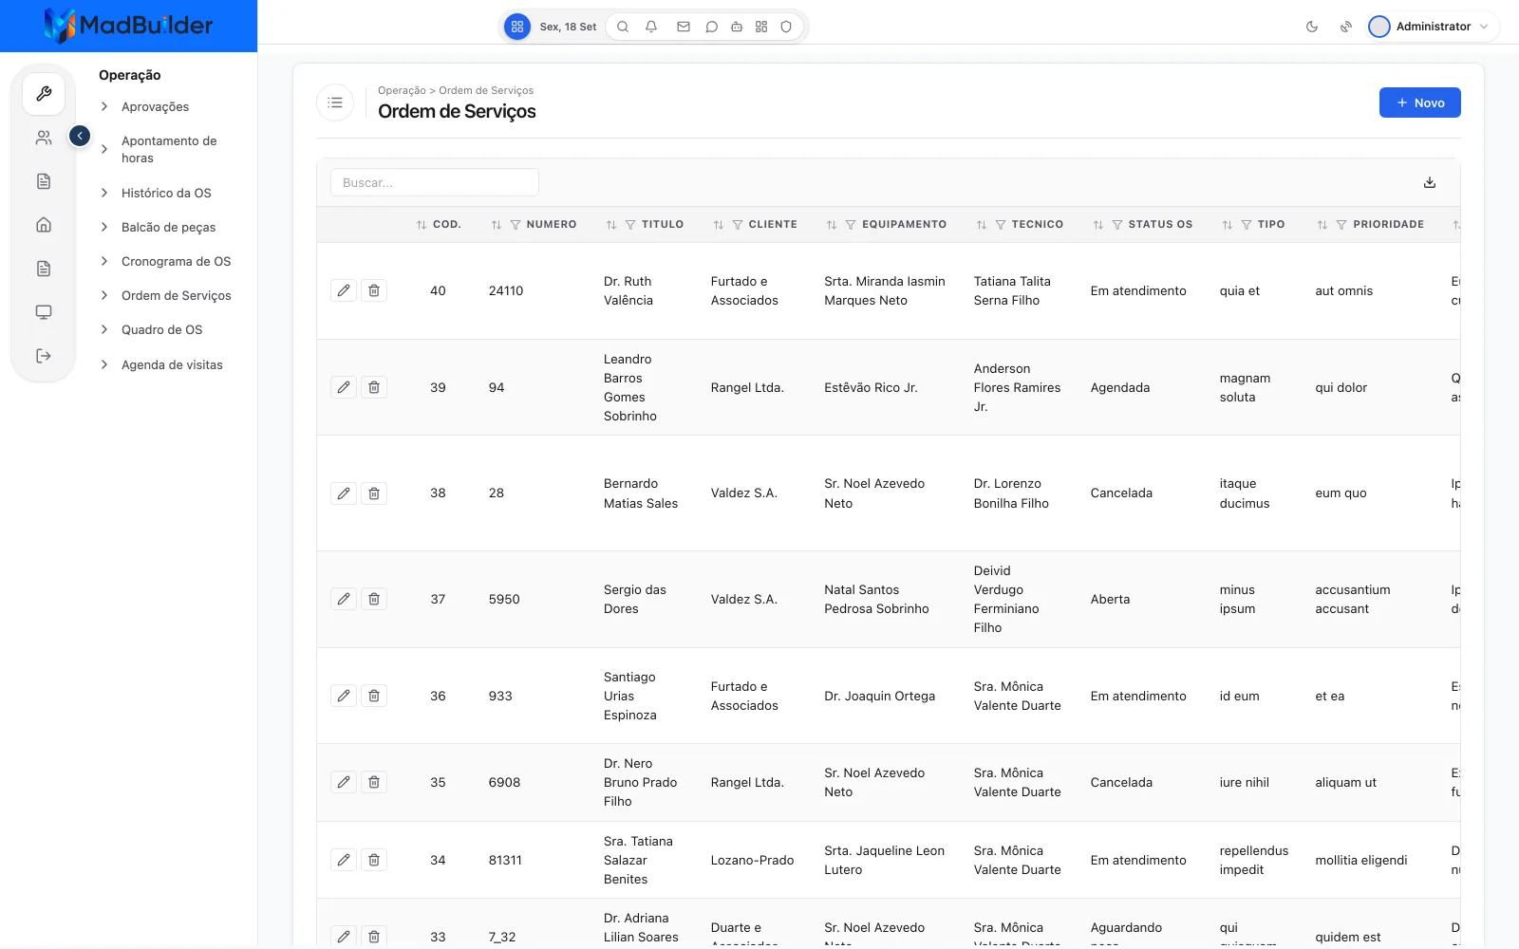1519x949 pixels.
Task: Select the wrench Operação sidebar icon
Action: click(x=44, y=94)
